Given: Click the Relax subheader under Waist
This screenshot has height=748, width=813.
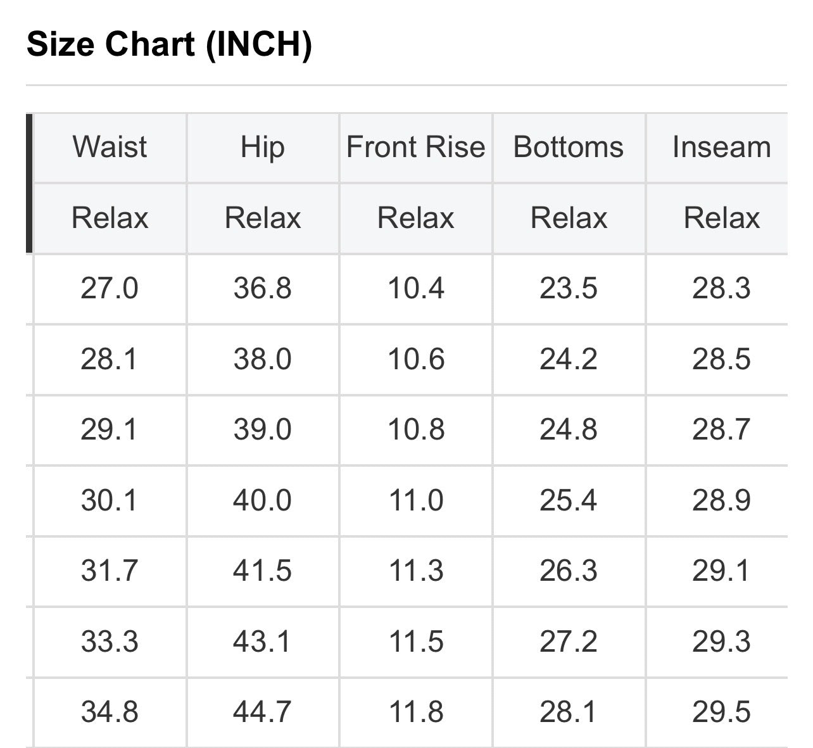Looking at the screenshot, I should 110,218.
